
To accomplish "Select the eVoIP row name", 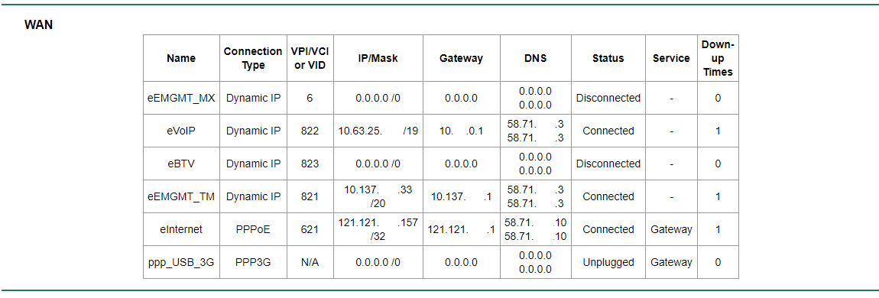I will [x=181, y=131].
